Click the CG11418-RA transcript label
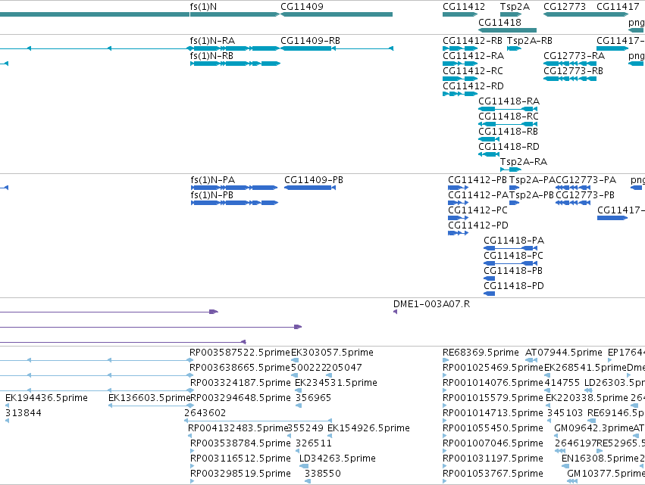645x485 pixels. point(509,101)
